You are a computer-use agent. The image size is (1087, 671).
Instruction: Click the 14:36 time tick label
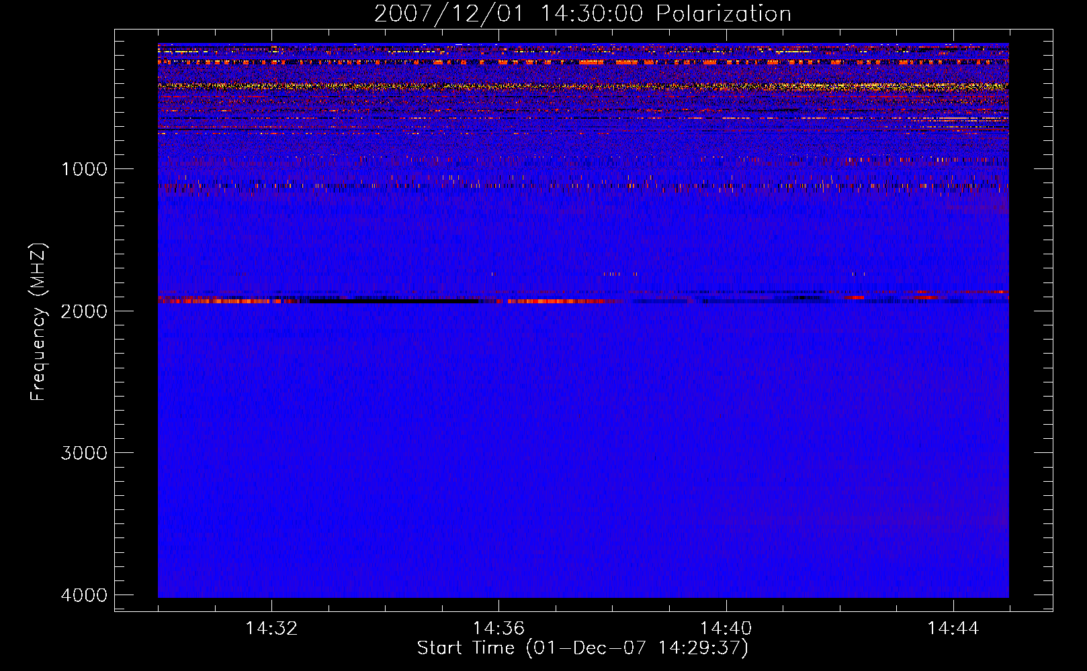coord(498,629)
